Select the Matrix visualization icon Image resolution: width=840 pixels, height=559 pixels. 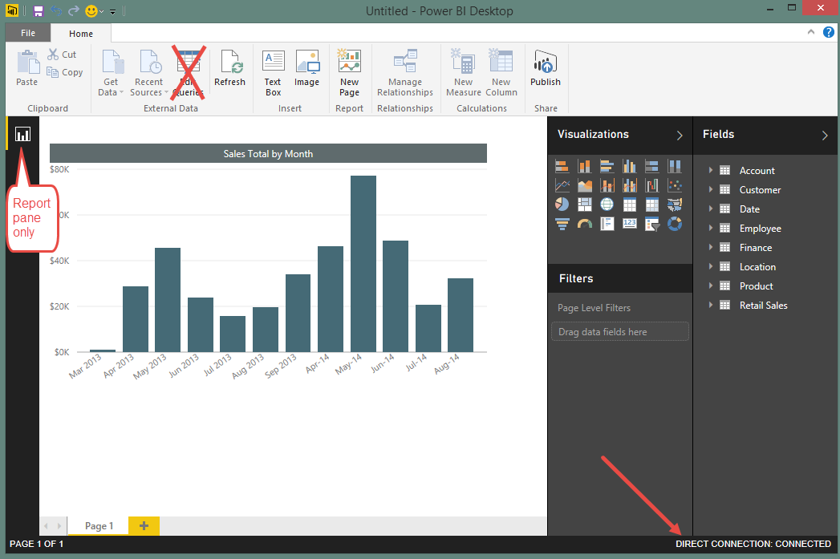coord(652,205)
